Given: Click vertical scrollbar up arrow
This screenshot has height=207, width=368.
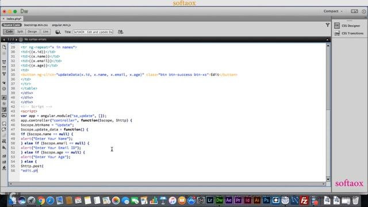Looking at the screenshot, I should point(328,46).
